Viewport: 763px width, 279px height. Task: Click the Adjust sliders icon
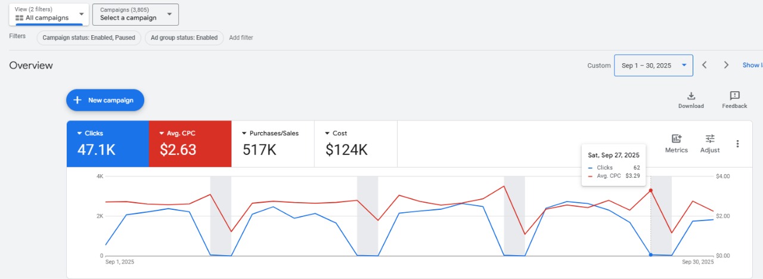click(709, 139)
